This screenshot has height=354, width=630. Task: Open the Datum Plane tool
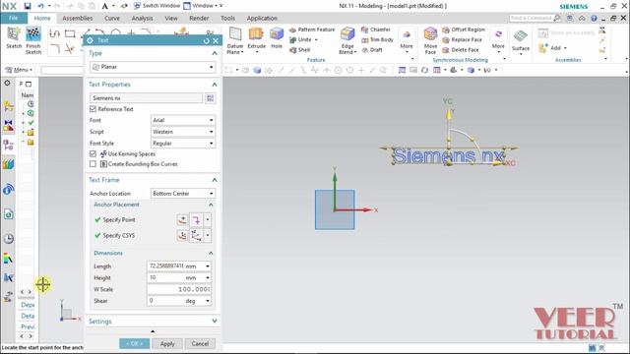tap(235, 40)
